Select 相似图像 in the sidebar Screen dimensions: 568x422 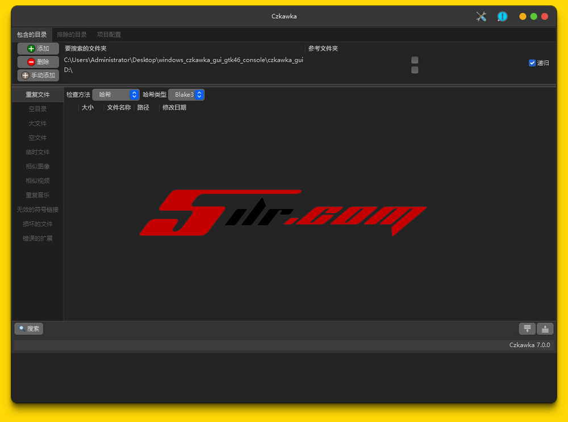[x=37, y=166]
